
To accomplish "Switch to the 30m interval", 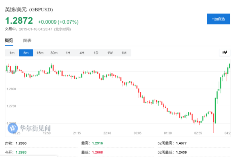I will click(x=54, y=53).
